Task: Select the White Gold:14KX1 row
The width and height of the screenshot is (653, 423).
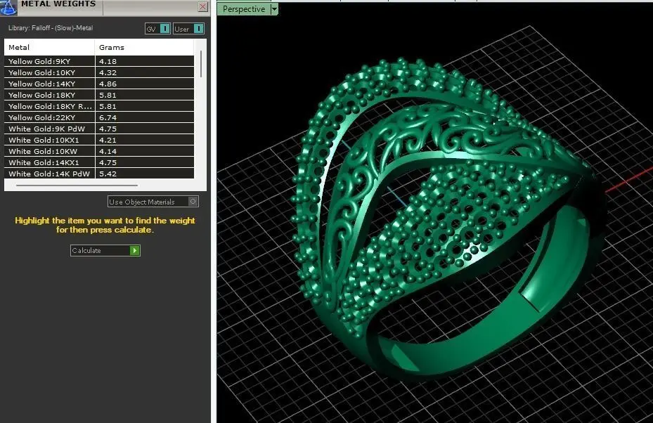Action: 99,162
